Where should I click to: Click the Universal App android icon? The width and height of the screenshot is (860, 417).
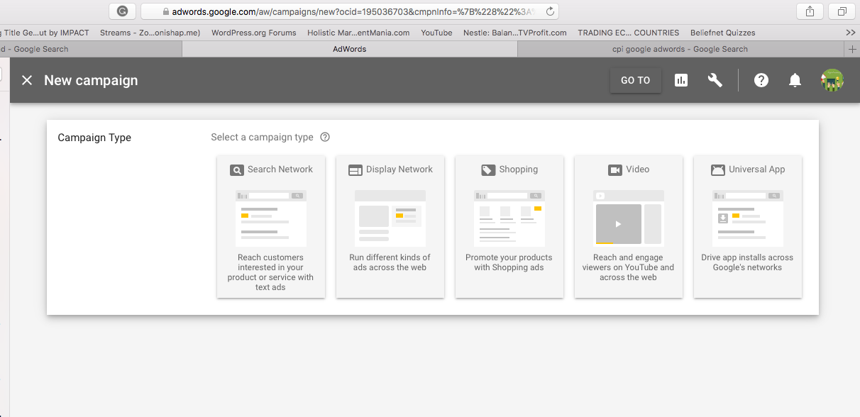coord(718,170)
